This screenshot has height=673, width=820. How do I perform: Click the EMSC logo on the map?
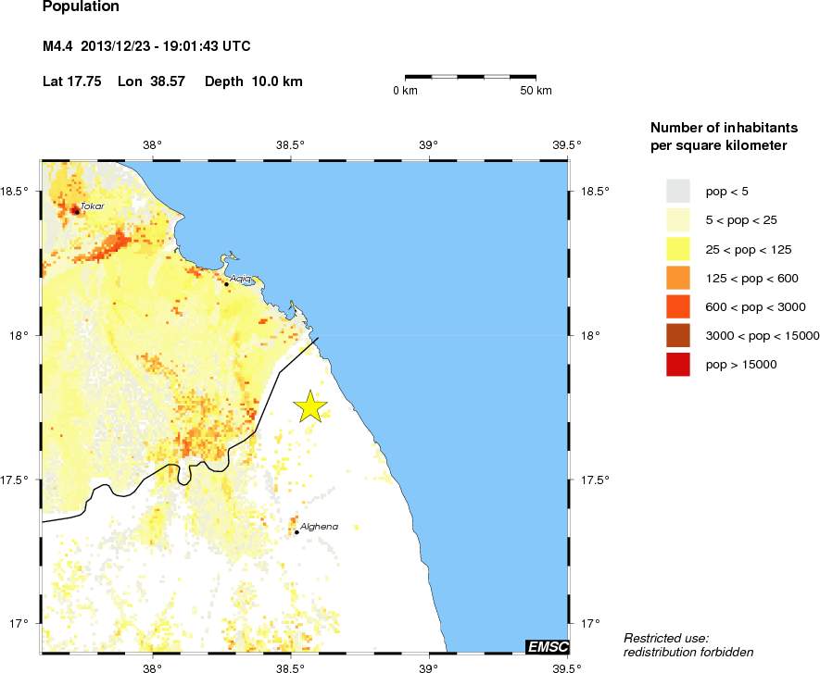[x=547, y=646]
